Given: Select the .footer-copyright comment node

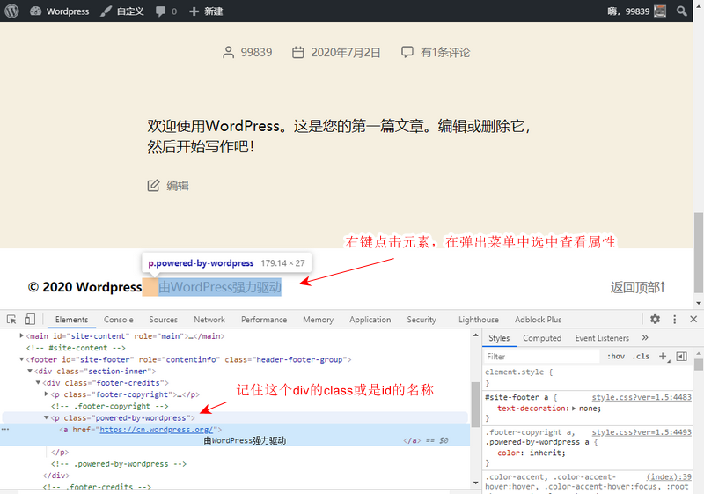Looking at the screenshot, I should point(110,406).
